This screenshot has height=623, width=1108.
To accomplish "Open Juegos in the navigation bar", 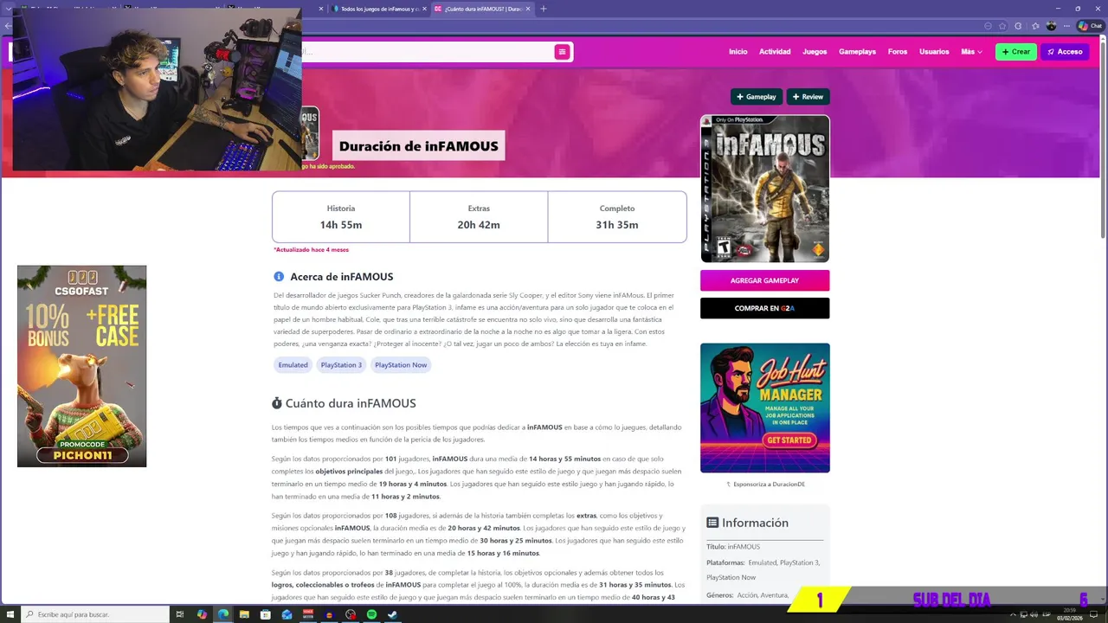I will [x=815, y=52].
